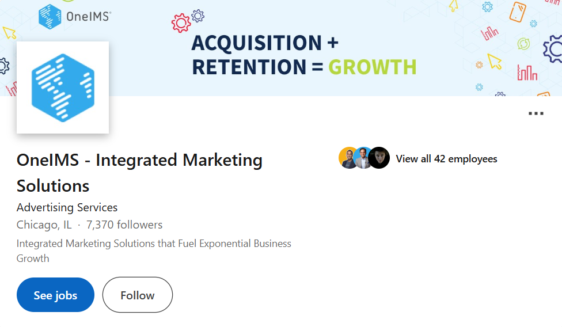
Task: Click the large dark blue gear at banner edge
Action: point(554,49)
